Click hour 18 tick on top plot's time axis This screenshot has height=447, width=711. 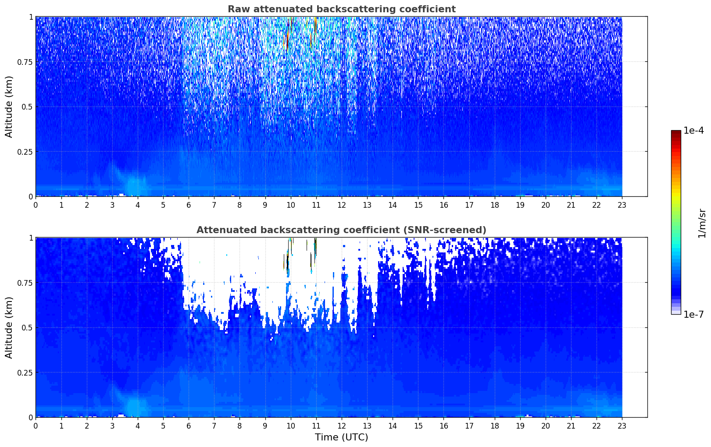[x=495, y=205]
